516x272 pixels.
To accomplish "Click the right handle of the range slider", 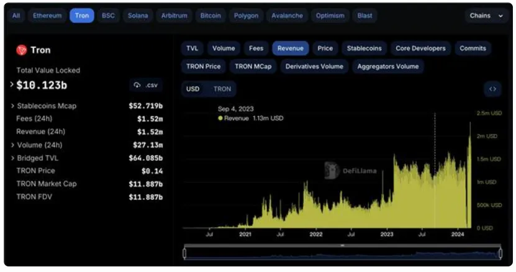I will [x=500, y=253].
